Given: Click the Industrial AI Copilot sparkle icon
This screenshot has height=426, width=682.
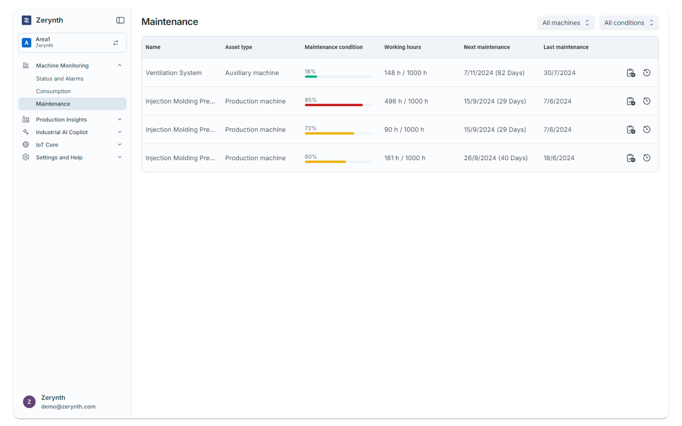Looking at the screenshot, I should pos(26,132).
